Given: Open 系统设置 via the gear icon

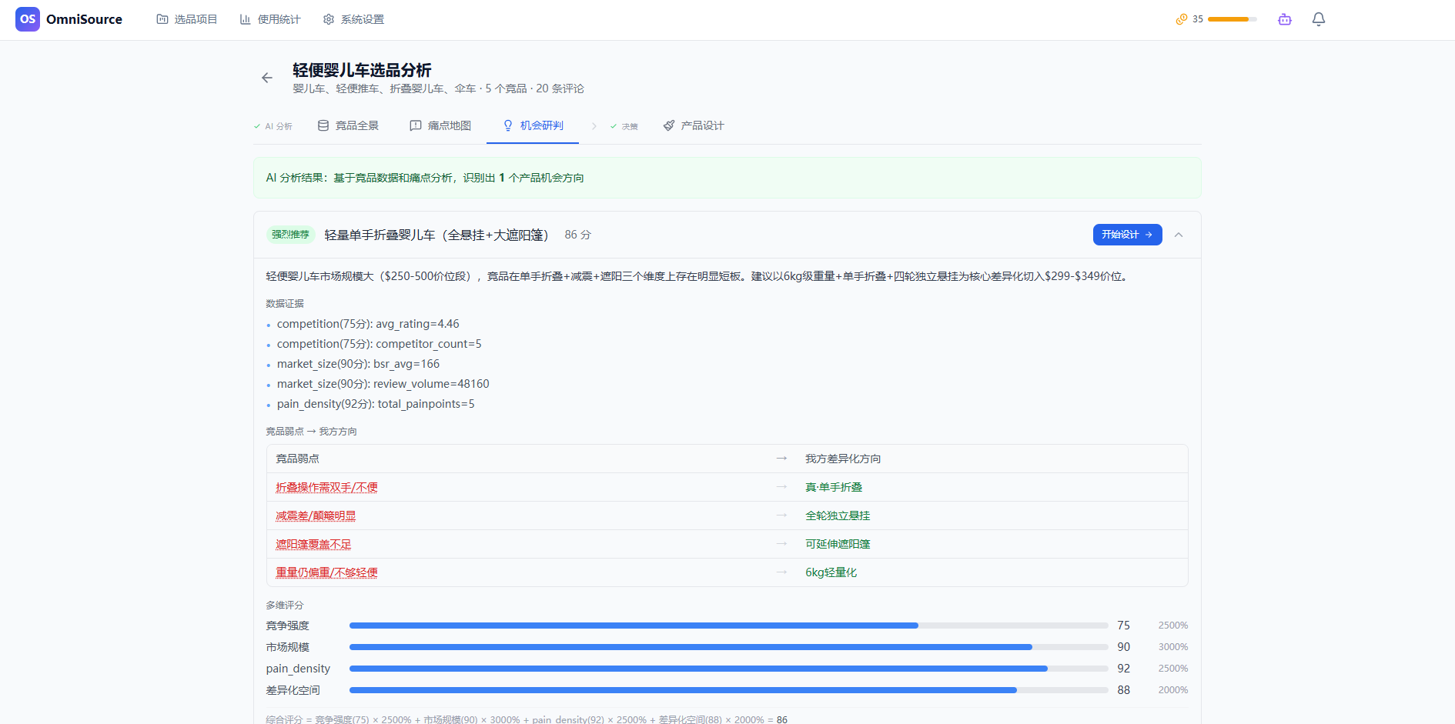Looking at the screenshot, I should (x=329, y=19).
